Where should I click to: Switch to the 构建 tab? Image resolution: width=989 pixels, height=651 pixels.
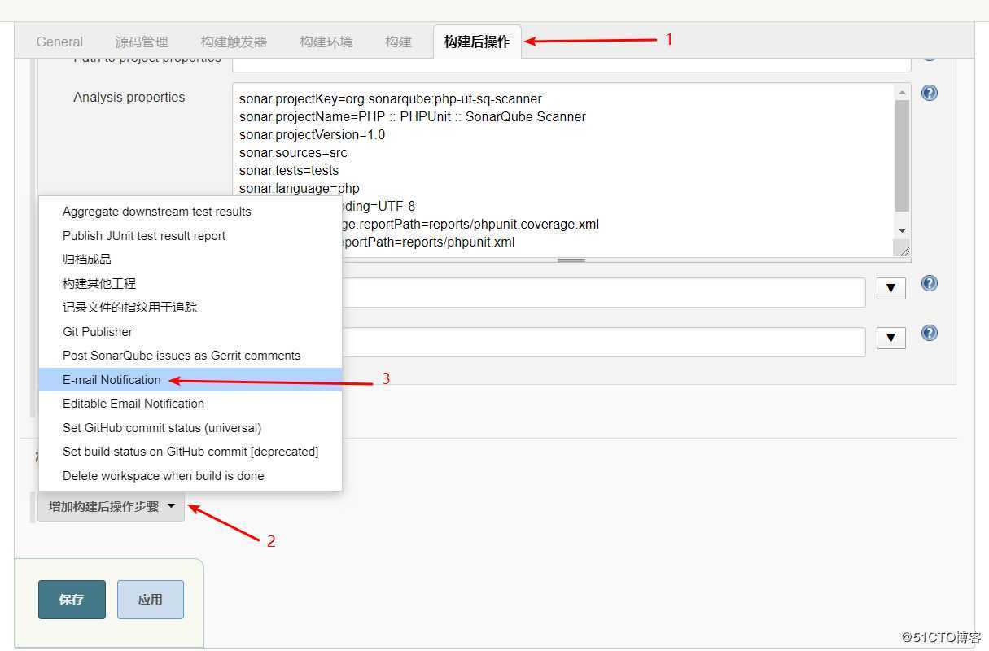(x=398, y=42)
